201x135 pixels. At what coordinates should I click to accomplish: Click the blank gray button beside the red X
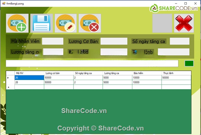coord(162,23)
